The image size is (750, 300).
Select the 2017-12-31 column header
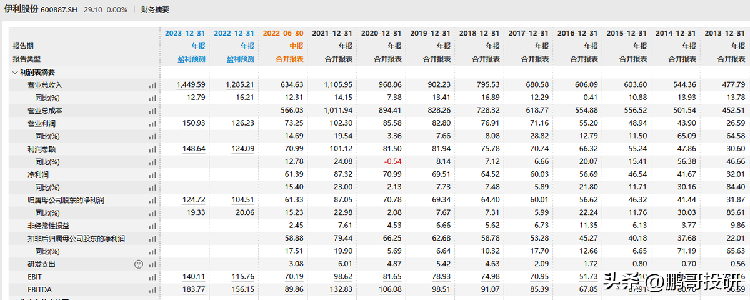pos(529,33)
